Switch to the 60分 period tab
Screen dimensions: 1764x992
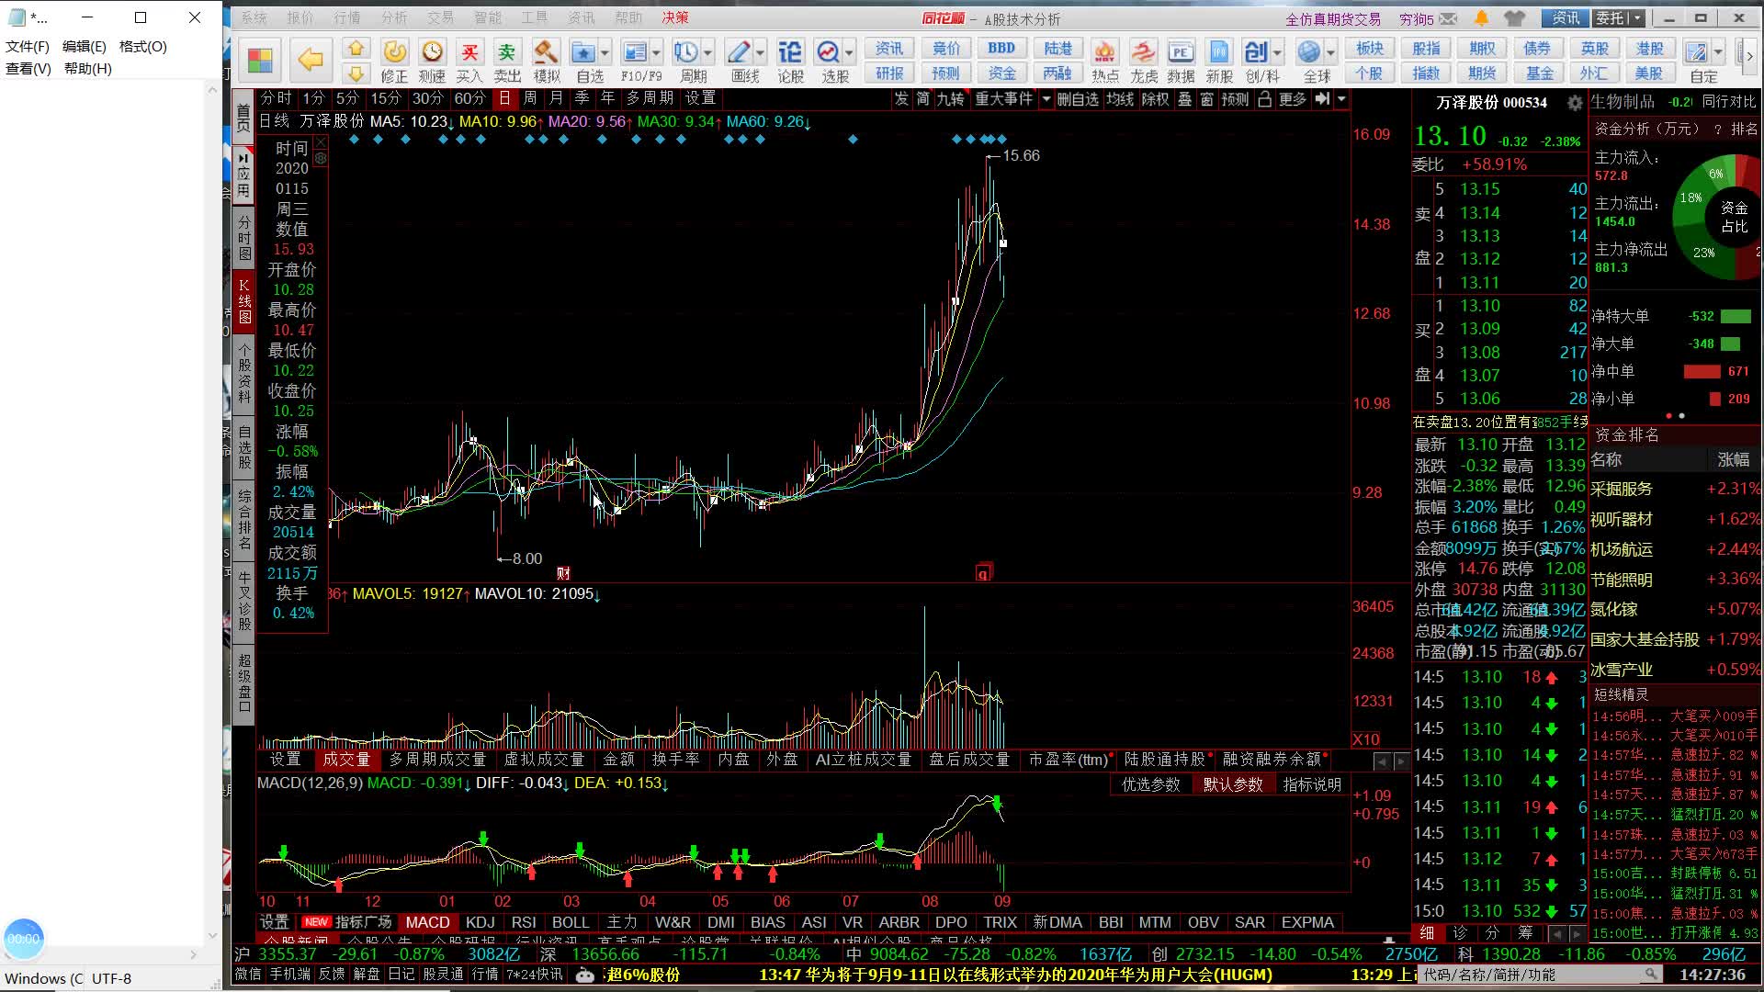pyautogui.click(x=469, y=98)
